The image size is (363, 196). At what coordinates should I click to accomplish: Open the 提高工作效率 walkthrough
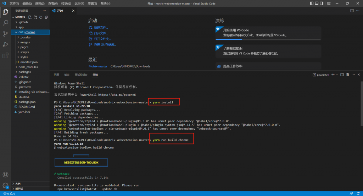click(x=268, y=66)
